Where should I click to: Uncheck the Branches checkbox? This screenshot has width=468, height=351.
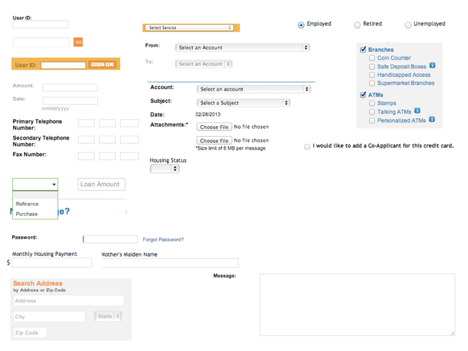363,50
